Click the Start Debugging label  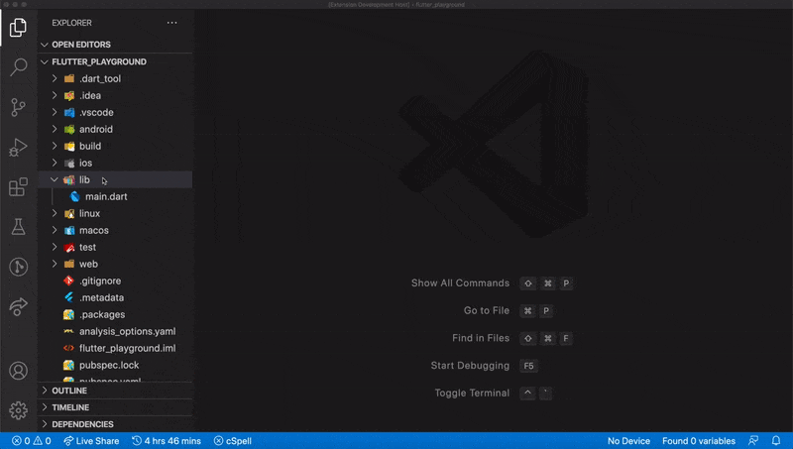tap(470, 366)
